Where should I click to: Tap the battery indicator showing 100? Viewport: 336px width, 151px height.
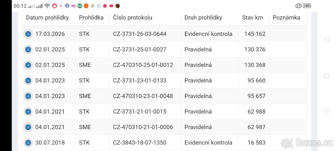307,6
